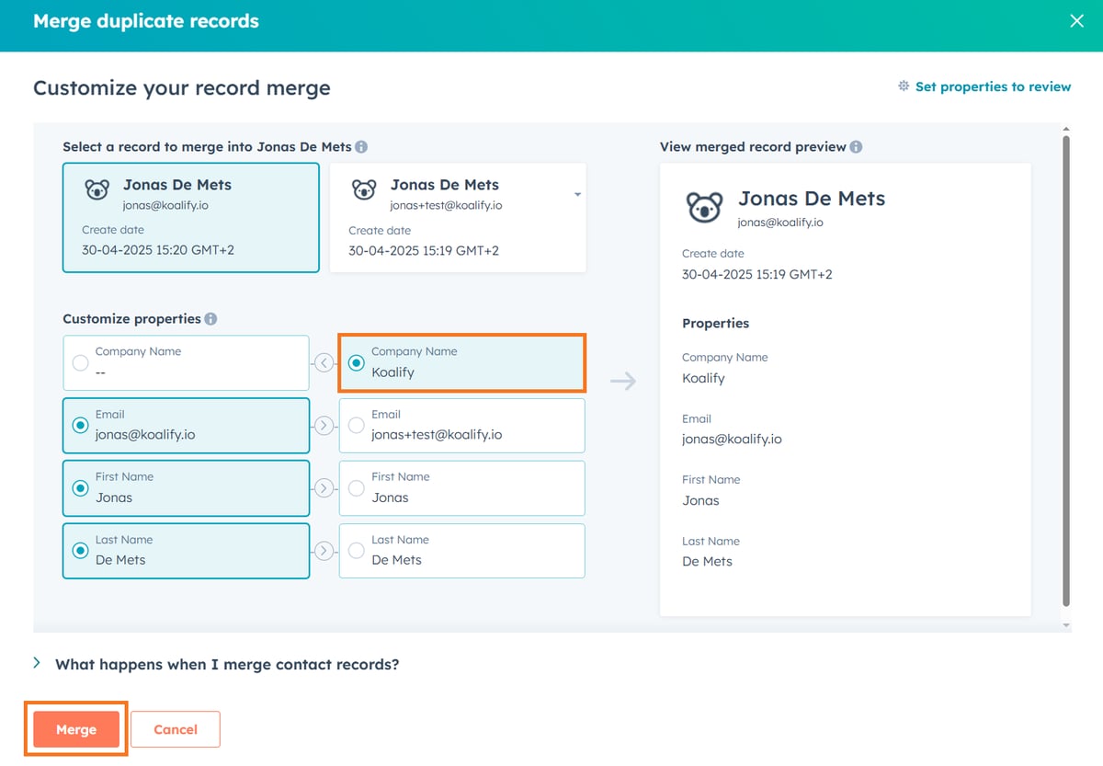Click the koala avatar on Jonas De Mets card
The height and width of the screenshot is (766, 1103).
coord(97,189)
